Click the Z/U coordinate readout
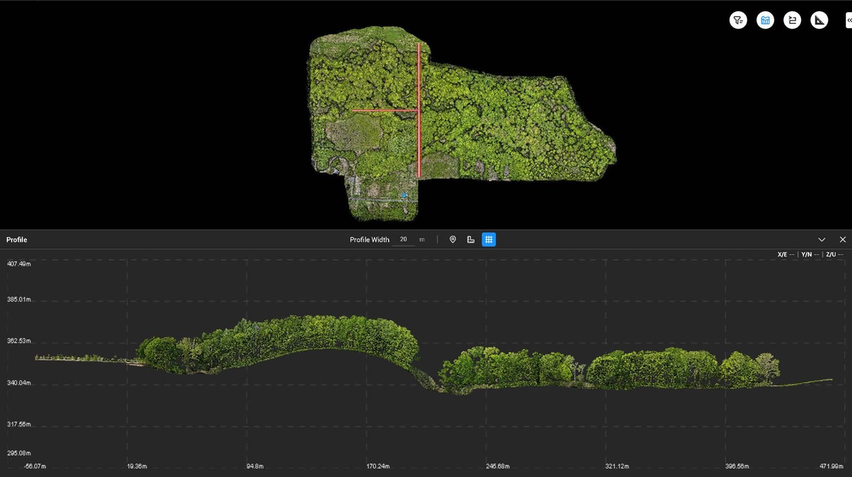 (x=834, y=254)
